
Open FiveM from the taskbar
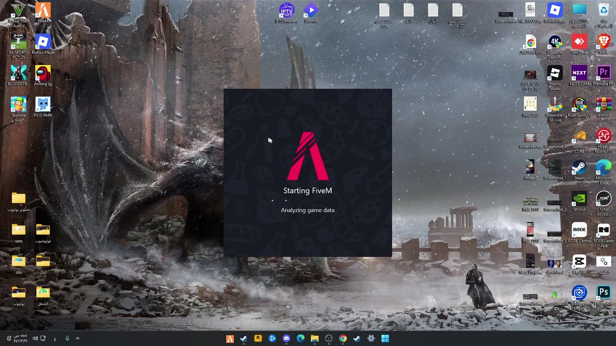(x=230, y=339)
